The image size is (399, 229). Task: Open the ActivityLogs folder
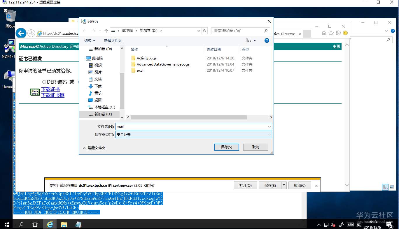146,58
